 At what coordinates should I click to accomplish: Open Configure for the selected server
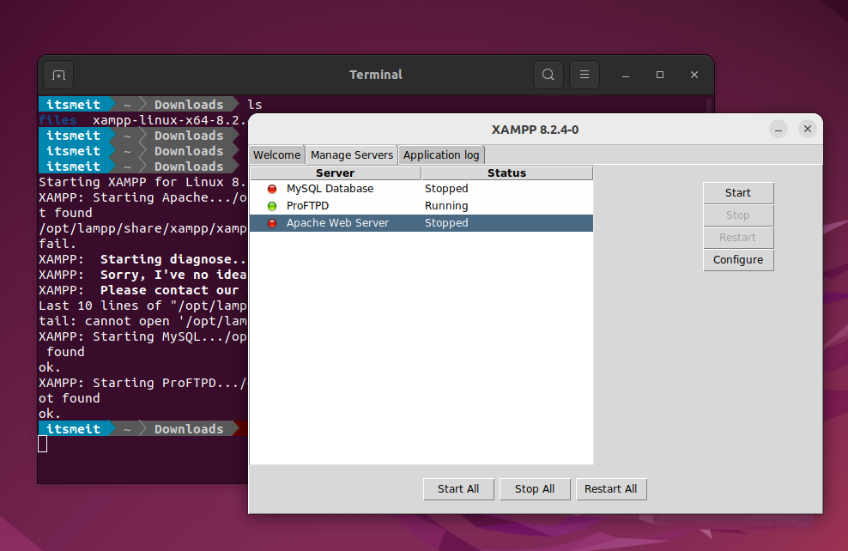pyautogui.click(x=737, y=259)
